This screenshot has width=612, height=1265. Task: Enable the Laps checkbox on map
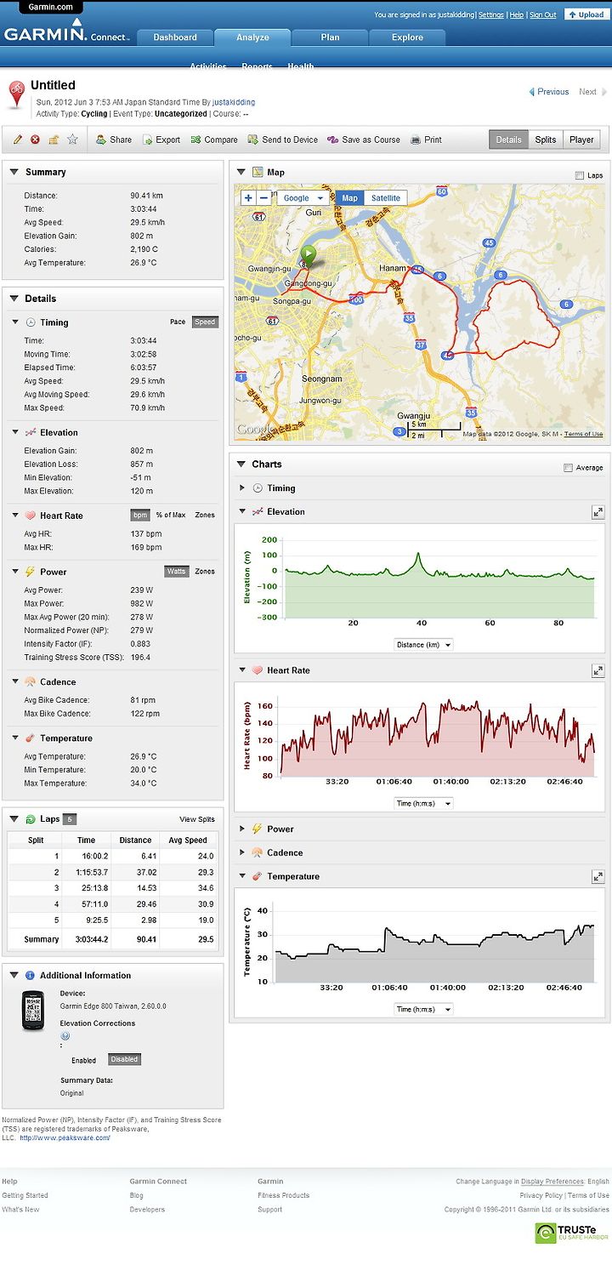[580, 175]
